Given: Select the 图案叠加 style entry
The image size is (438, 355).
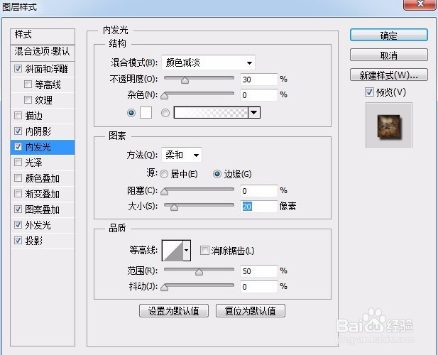Looking at the screenshot, I should (x=43, y=209).
